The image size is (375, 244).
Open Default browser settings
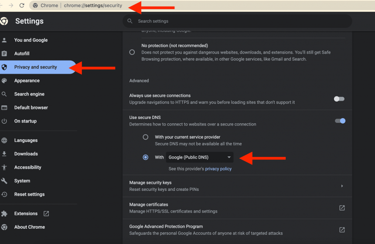pos(31,108)
